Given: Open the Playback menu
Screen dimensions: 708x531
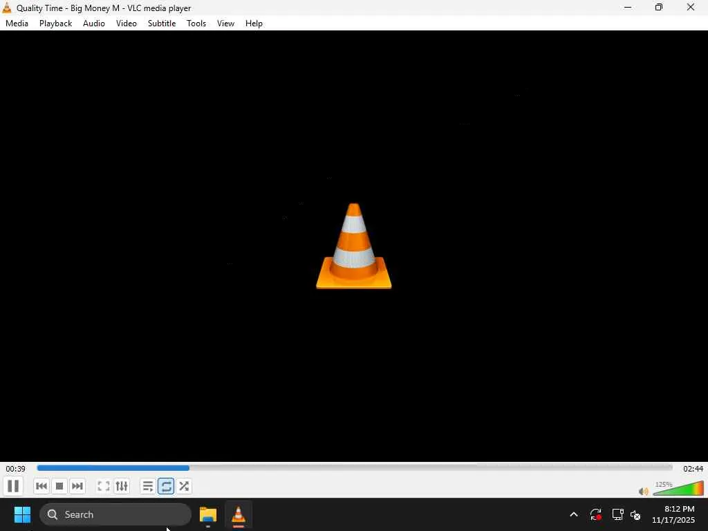Looking at the screenshot, I should click(55, 24).
